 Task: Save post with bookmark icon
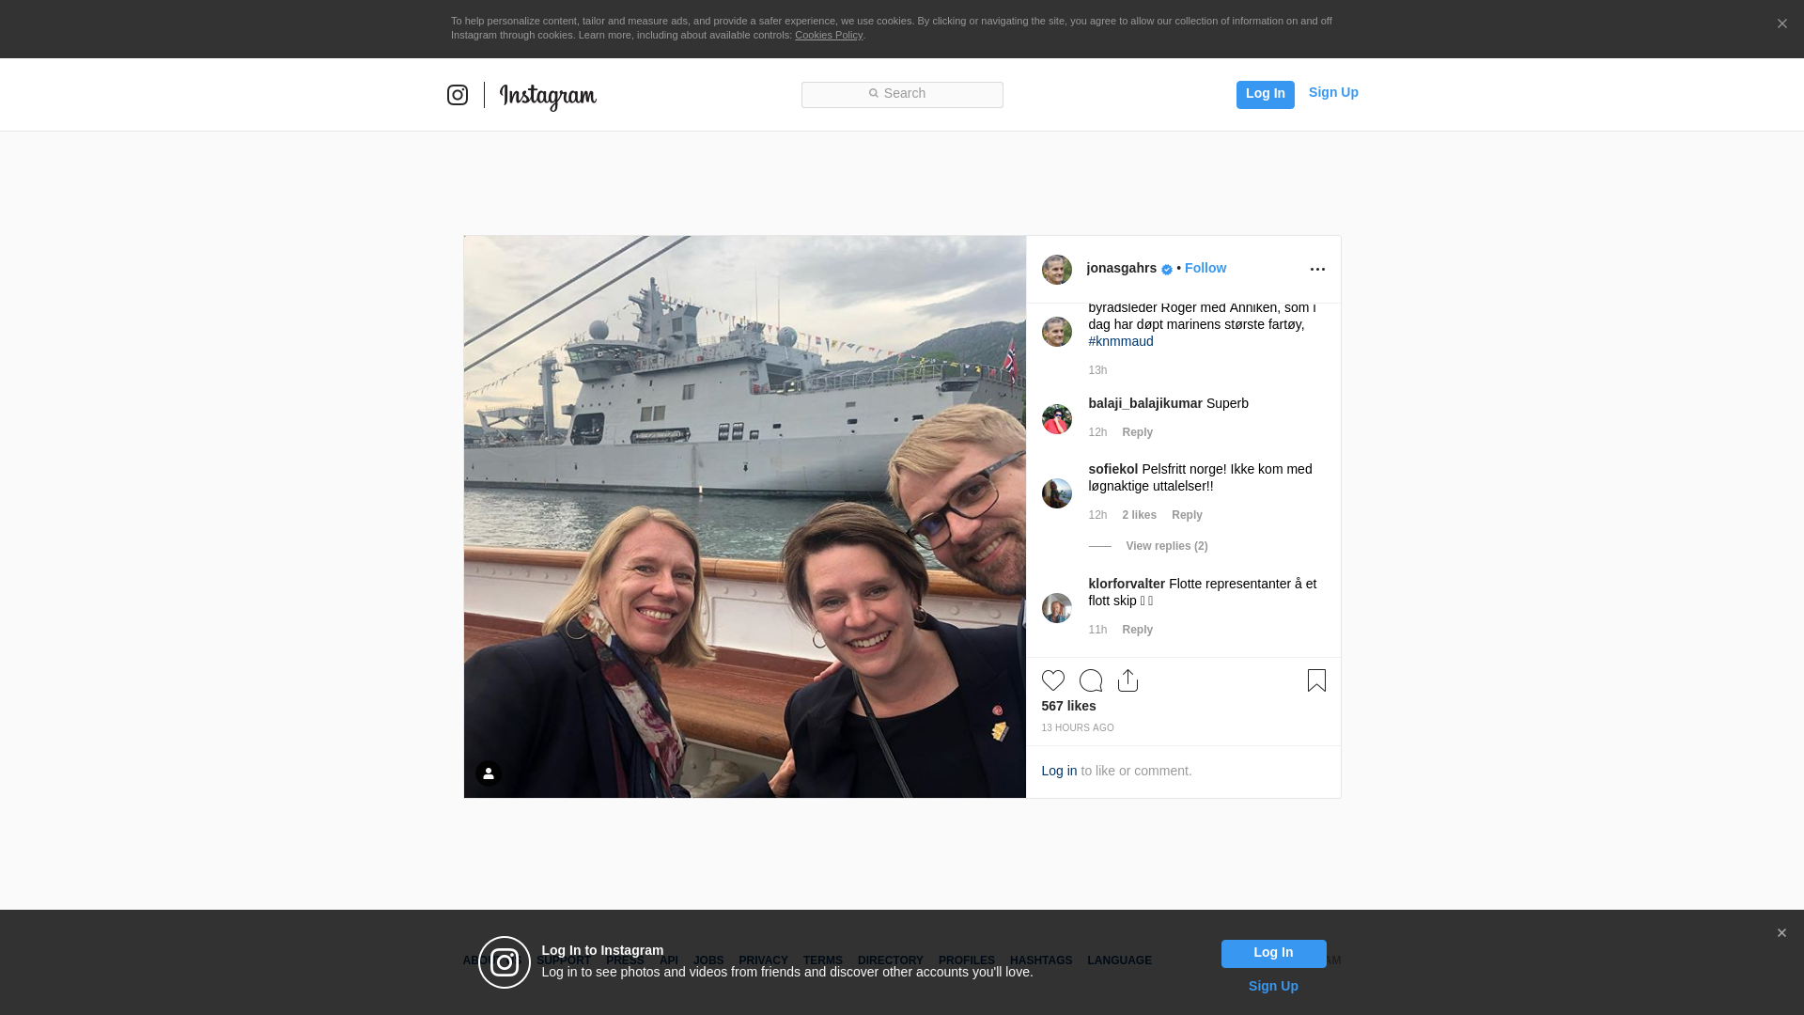pyautogui.click(x=1316, y=680)
